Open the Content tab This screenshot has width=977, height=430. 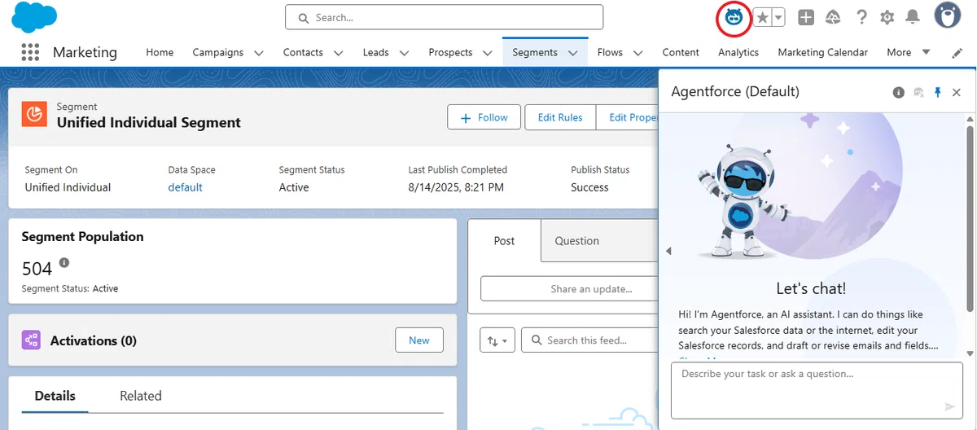pyautogui.click(x=681, y=52)
